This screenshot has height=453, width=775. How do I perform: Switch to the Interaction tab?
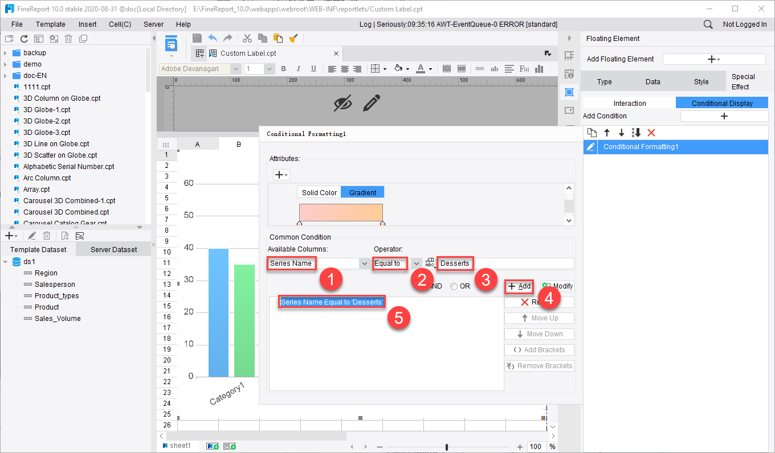[x=630, y=103]
